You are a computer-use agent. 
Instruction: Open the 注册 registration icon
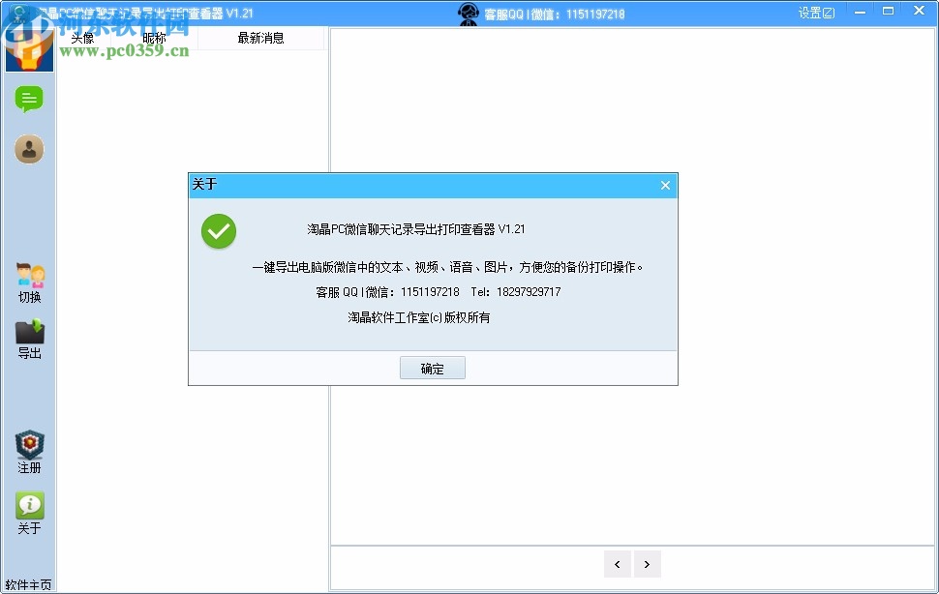(29, 448)
